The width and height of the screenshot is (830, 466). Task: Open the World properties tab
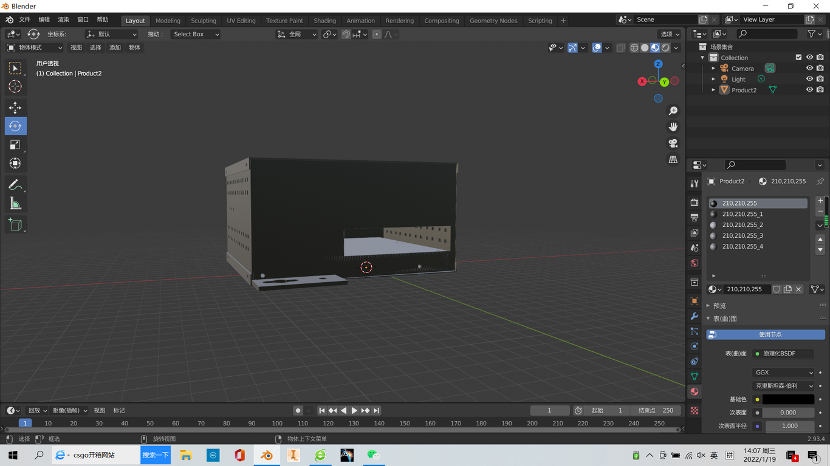point(695,263)
